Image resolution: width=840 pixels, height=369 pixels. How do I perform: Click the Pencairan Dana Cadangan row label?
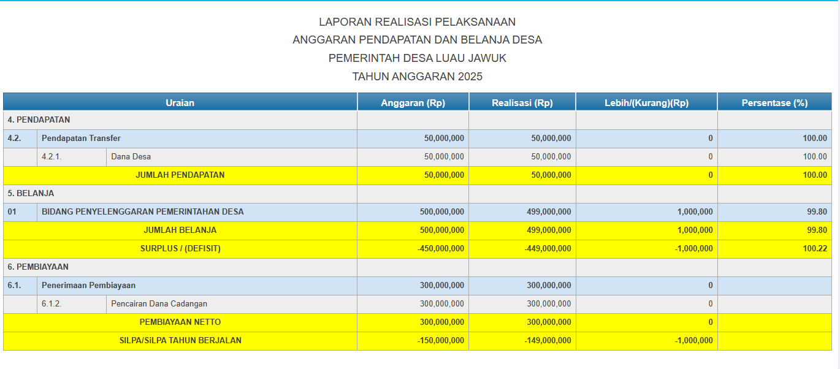(159, 304)
